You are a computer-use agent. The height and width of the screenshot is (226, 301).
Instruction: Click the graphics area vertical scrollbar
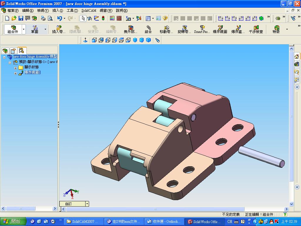click(291, 116)
